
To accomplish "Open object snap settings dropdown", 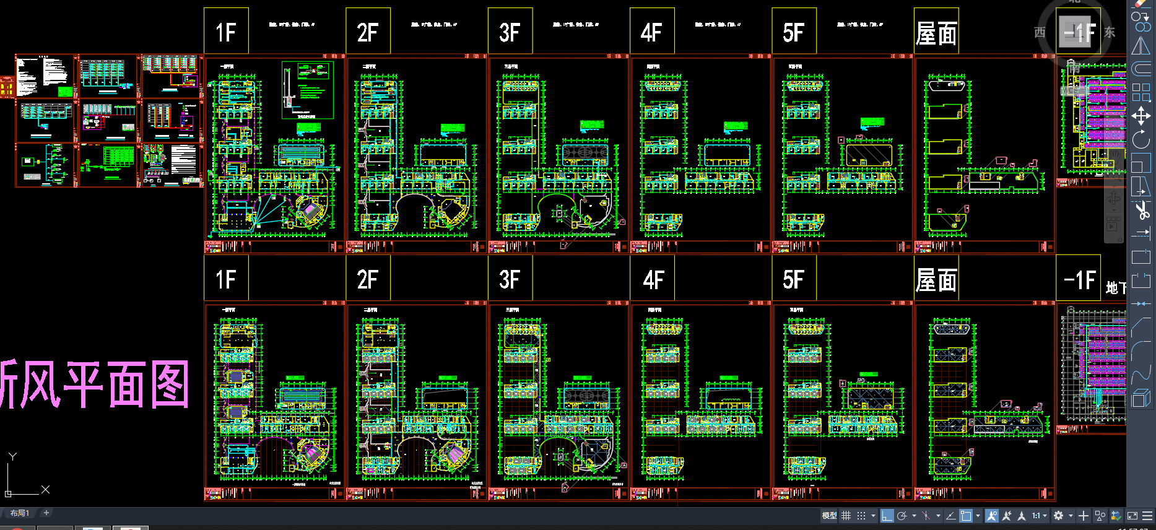I will [x=978, y=516].
